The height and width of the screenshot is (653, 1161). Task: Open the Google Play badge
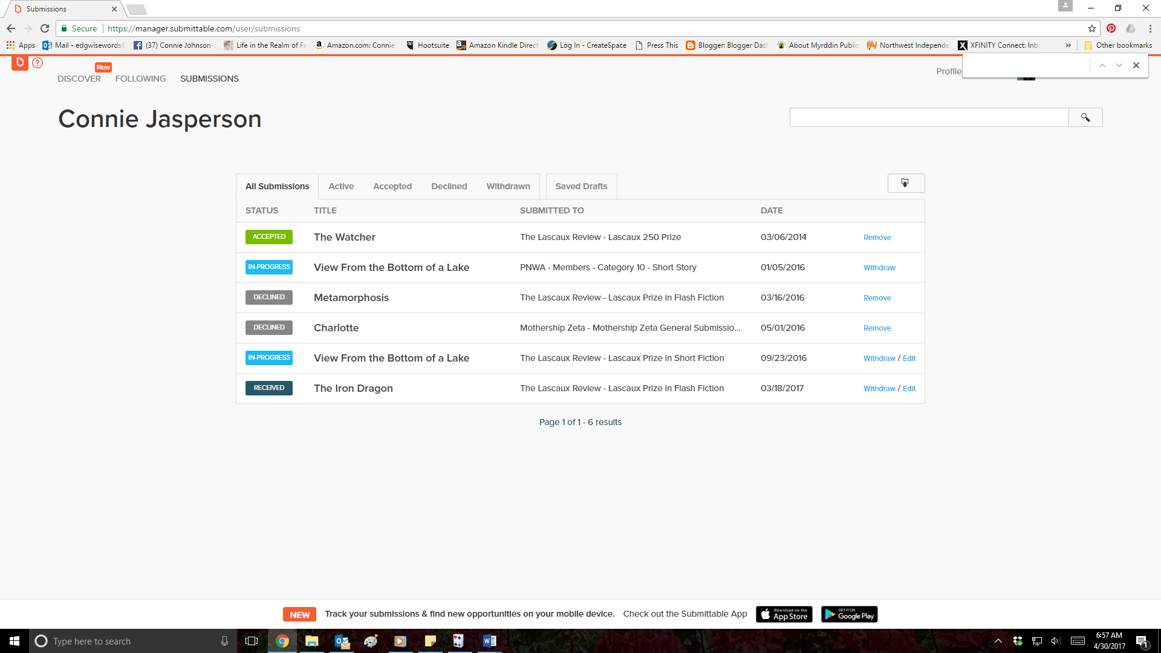[x=849, y=614]
